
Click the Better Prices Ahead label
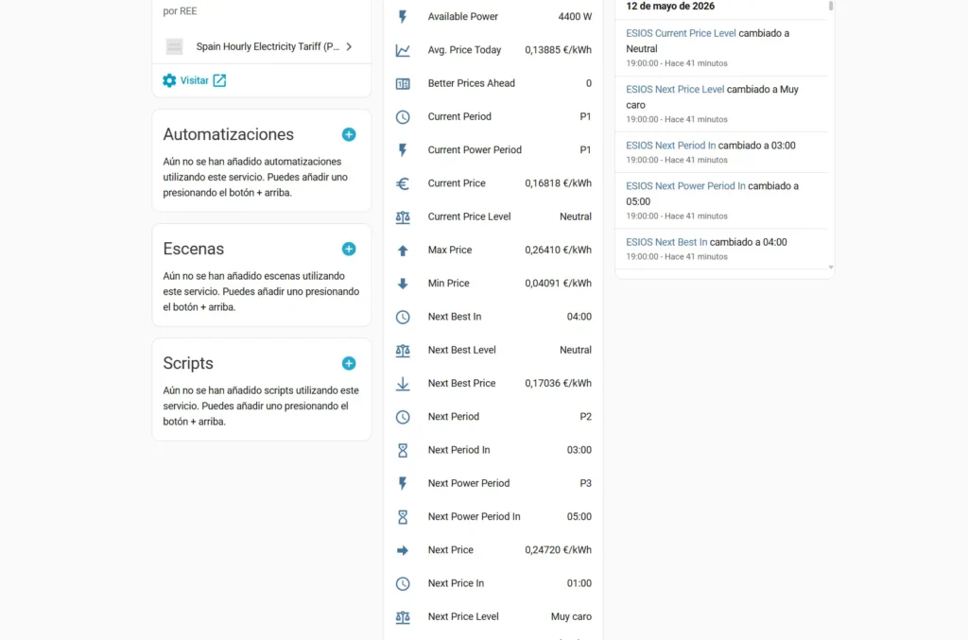coord(471,83)
